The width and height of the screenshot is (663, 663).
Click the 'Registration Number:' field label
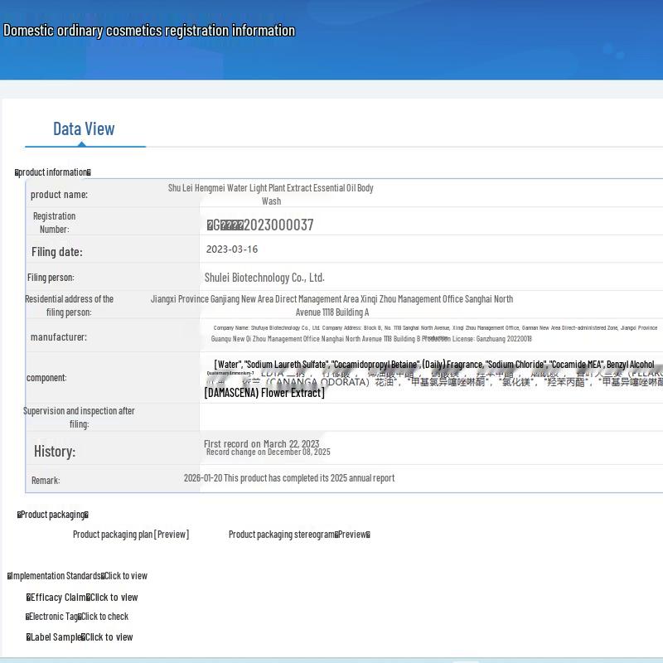coord(55,222)
